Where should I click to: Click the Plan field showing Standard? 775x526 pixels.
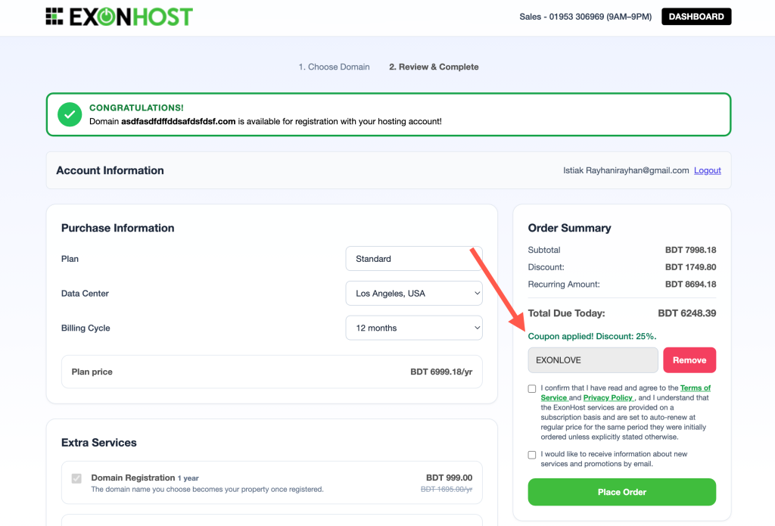(x=413, y=259)
